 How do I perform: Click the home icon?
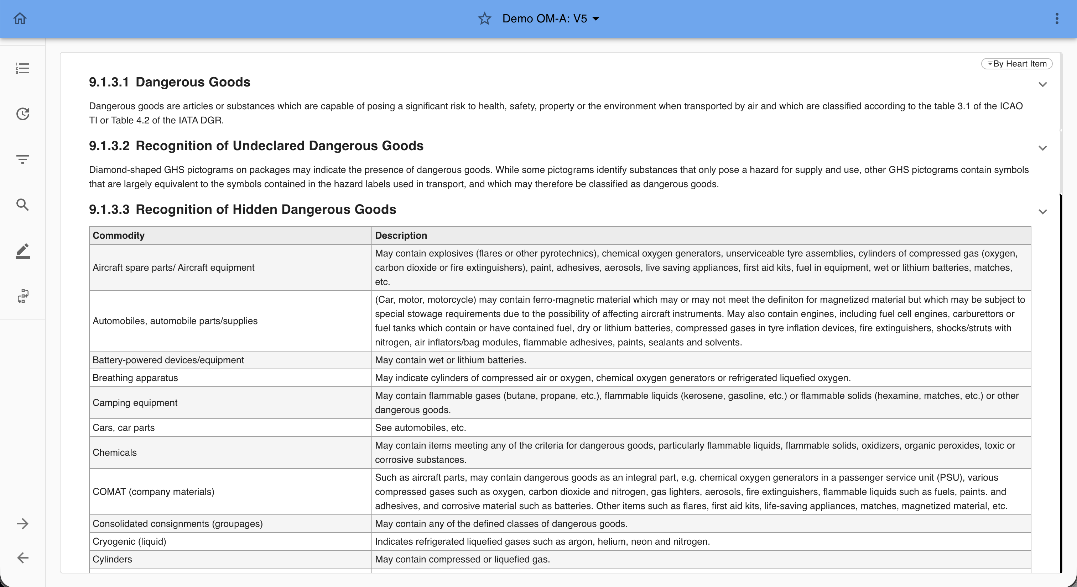point(20,19)
